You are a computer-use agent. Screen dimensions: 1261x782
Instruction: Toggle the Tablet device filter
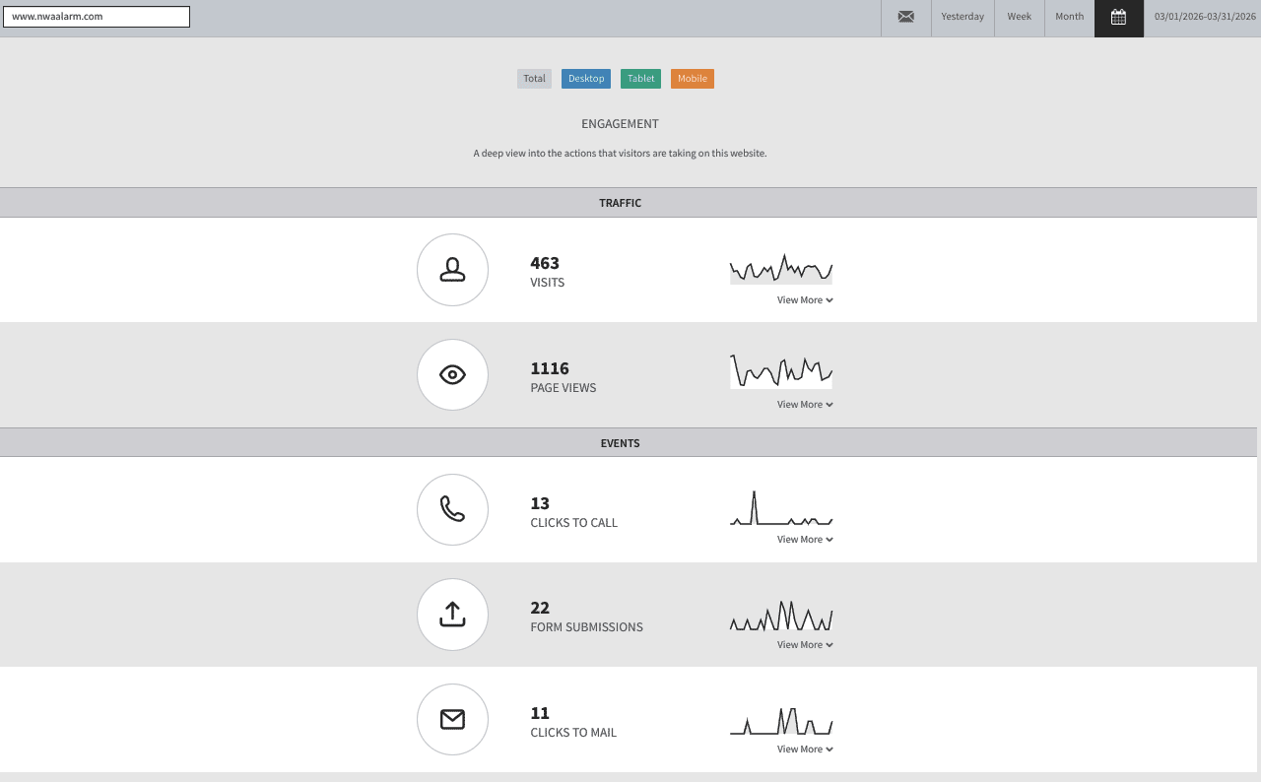[x=640, y=79]
